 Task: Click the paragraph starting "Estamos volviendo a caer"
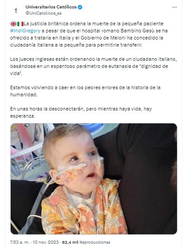coord(85,91)
